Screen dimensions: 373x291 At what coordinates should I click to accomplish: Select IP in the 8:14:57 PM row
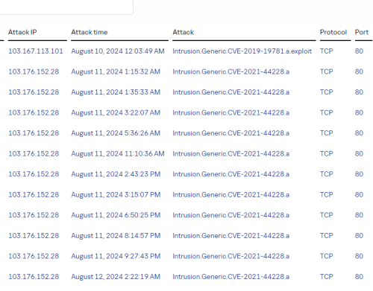click(x=34, y=235)
